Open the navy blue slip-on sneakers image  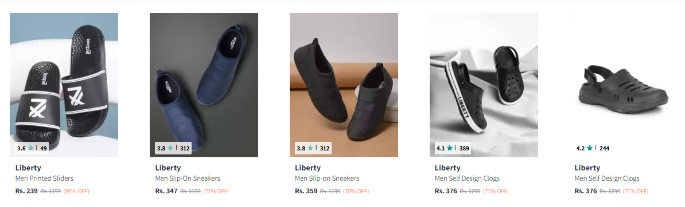click(x=204, y=85)
